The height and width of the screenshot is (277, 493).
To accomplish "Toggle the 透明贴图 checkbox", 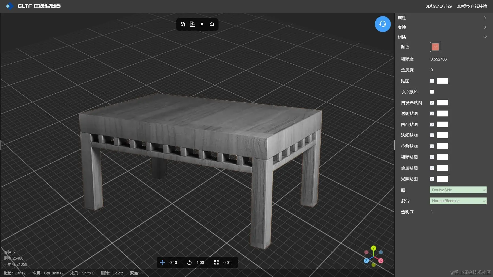I will tap(432, 113).
